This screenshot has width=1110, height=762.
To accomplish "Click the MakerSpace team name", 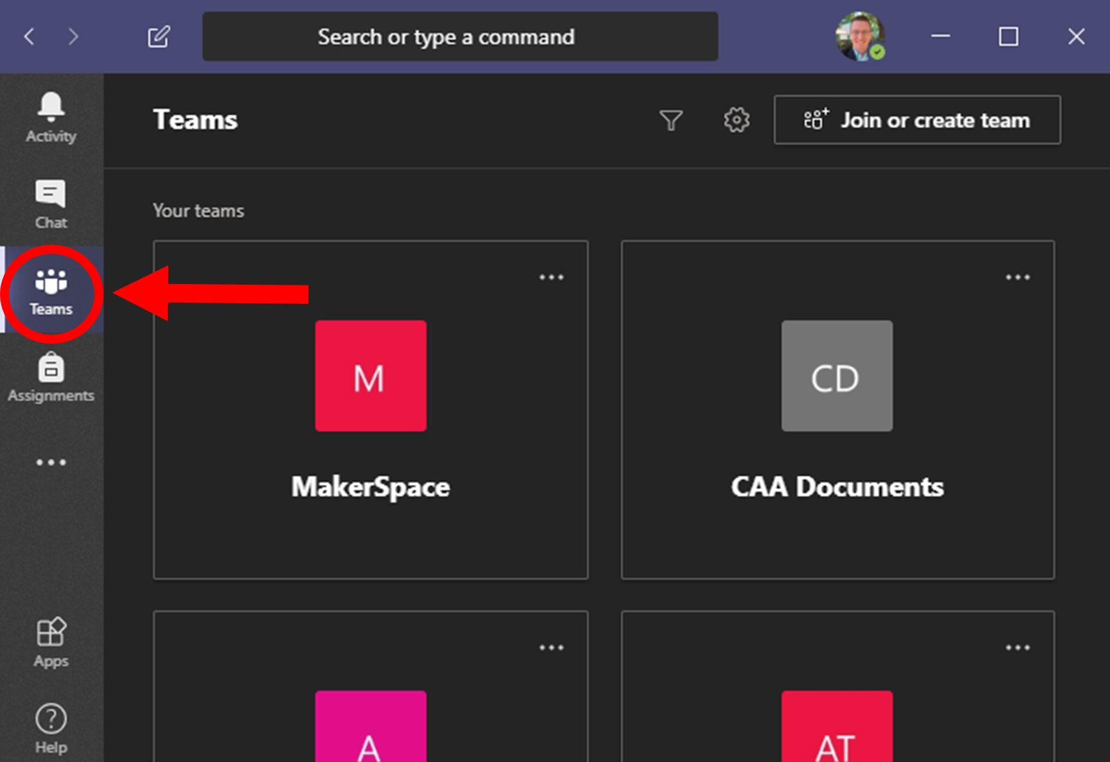I will (371, 487).
